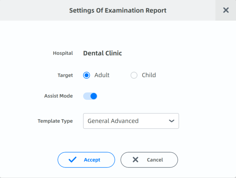Click the Target field label

tap(65, 75)
